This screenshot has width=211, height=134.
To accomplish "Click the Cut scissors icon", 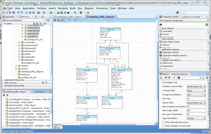I will [x=26, y=13].
